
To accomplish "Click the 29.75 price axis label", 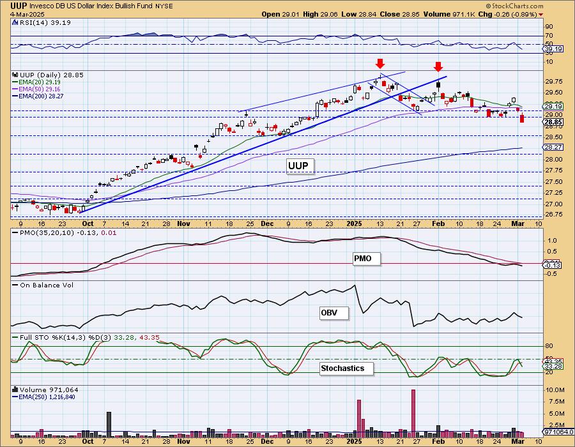I will [553, 81].
